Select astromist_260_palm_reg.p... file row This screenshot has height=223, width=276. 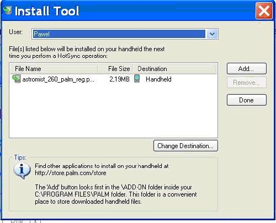coord(113,79)
